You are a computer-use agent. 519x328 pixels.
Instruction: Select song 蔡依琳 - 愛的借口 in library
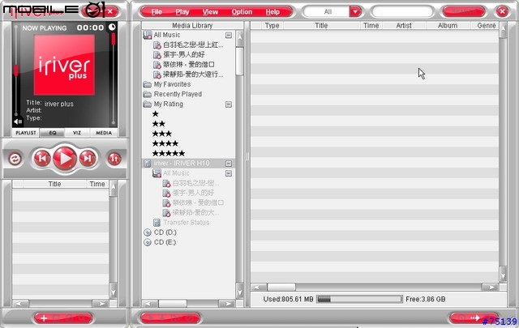(x=189, y=65)
